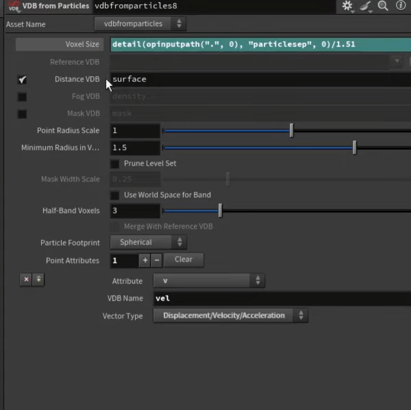Toggle Use World Space for Band
Image resolution: width=411 pixels, height=410 pixels.
click(x=115, y=195)
